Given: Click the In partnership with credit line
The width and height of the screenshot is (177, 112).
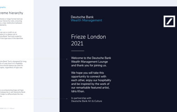Looking at the screenshot, I should click(81, 98).
